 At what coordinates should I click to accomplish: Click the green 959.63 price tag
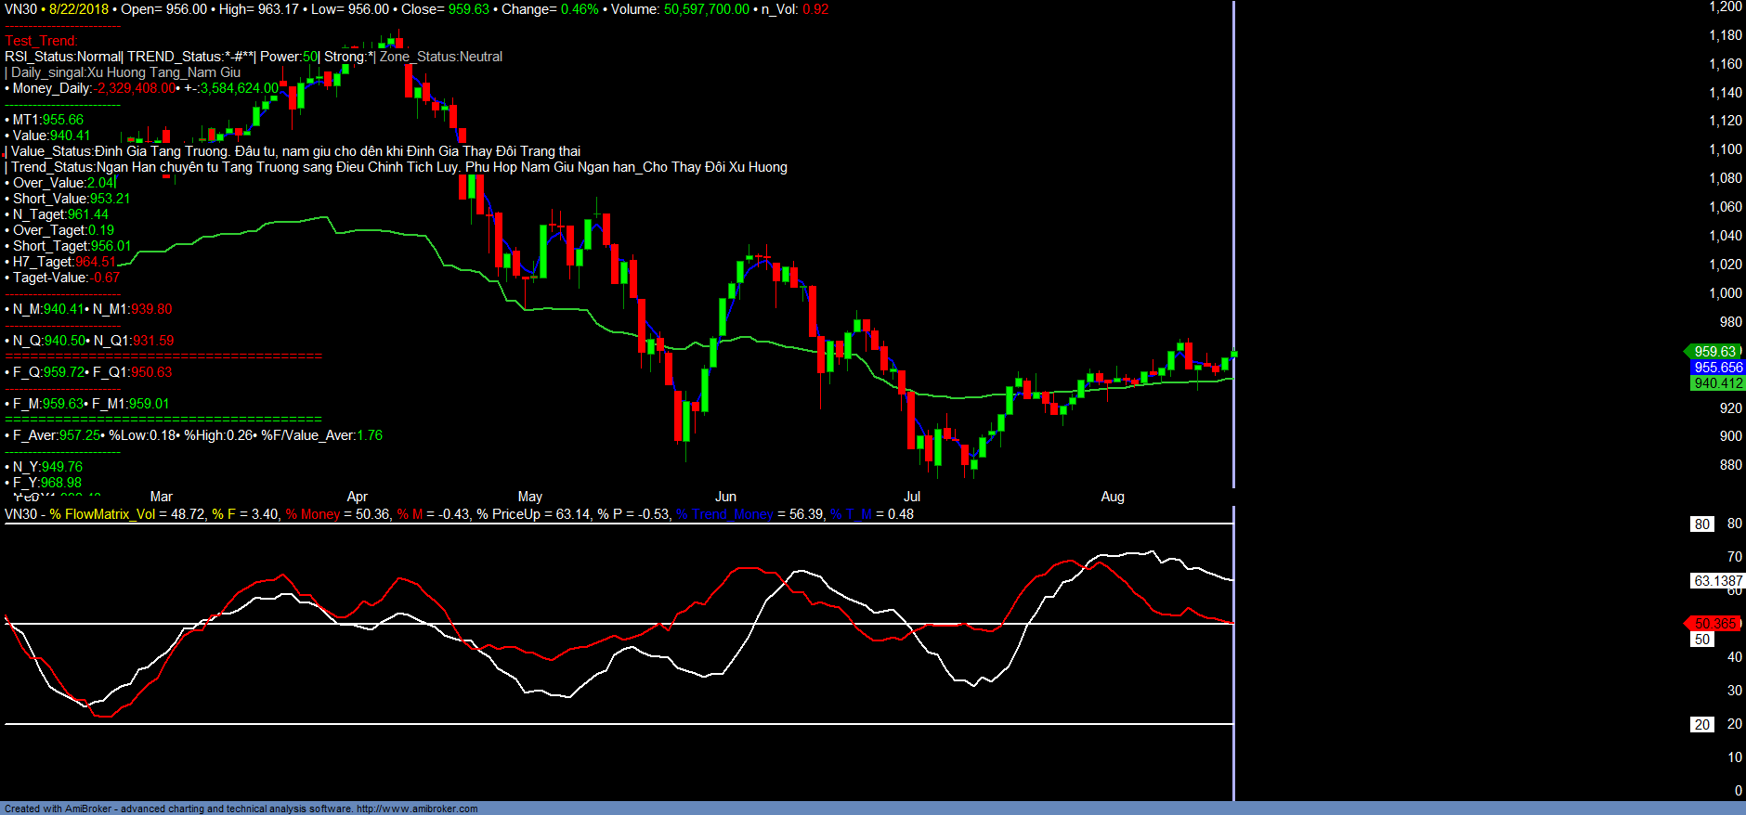[1713, 352]
